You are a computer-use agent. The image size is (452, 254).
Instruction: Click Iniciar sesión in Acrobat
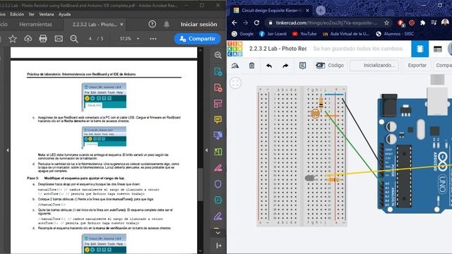coord(199,24)
